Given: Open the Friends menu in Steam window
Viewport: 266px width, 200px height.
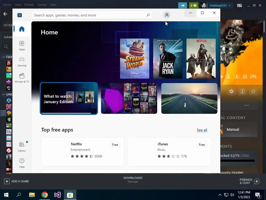Looking at the screenshot, I should pos(29,5).
